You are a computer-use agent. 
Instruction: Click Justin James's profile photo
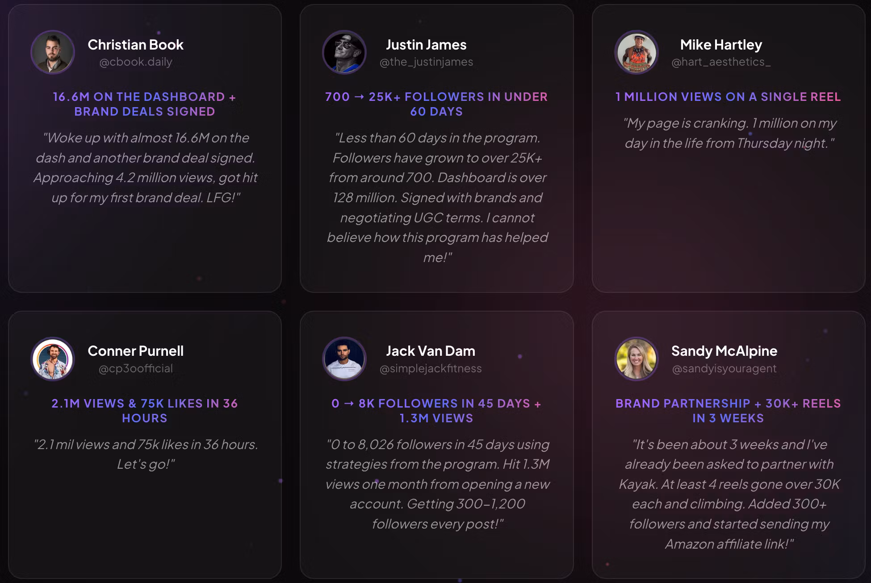(344, 52)
